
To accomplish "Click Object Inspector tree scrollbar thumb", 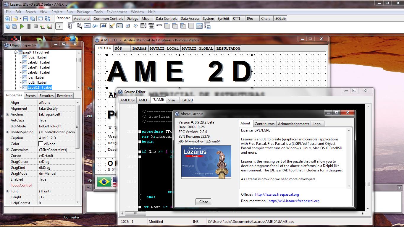I will click(78, 60).
